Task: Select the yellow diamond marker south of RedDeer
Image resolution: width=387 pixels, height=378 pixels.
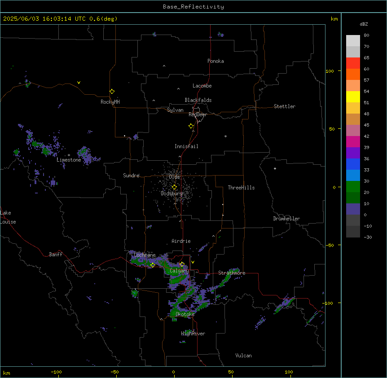Action: [191, 126]
